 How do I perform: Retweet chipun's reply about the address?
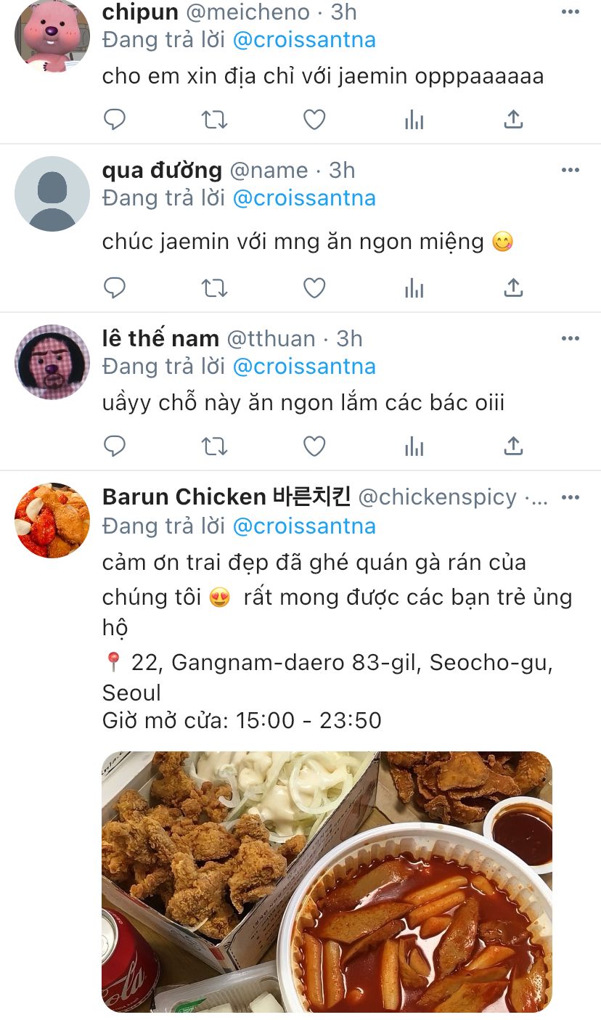pos(214,119)
